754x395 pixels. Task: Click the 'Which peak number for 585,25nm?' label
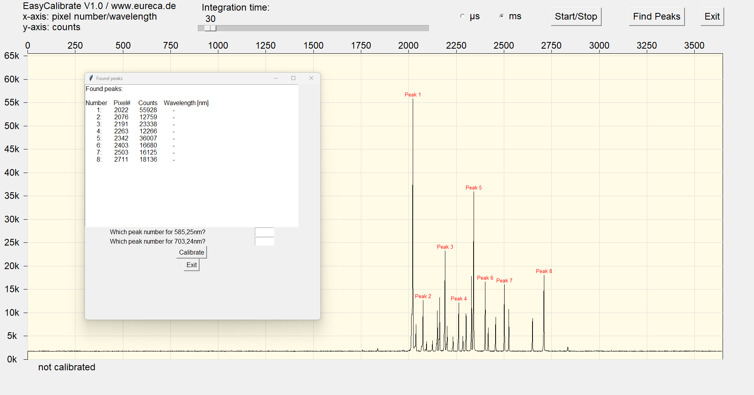point(157,232)
